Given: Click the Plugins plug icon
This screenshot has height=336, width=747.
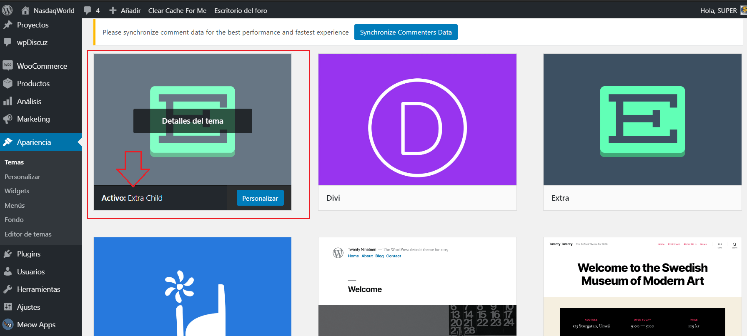Looking at the screenshot, I should point(8,254).
